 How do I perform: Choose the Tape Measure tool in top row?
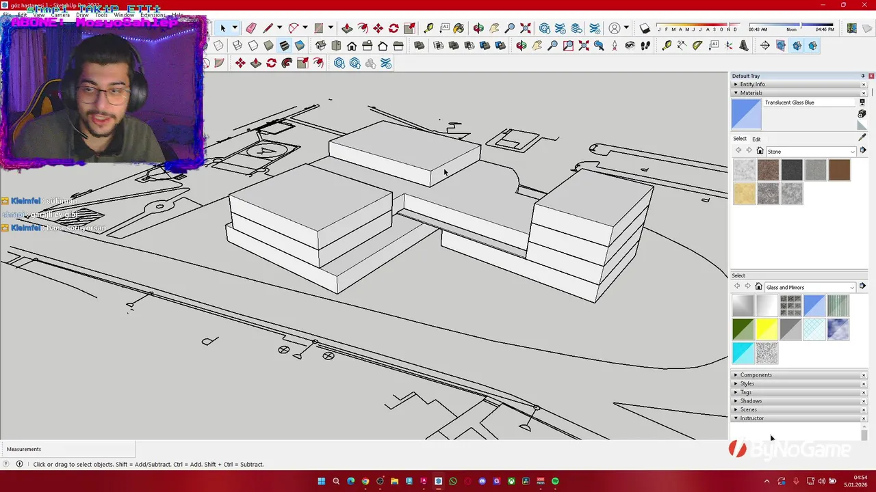[x=428, y=28]
